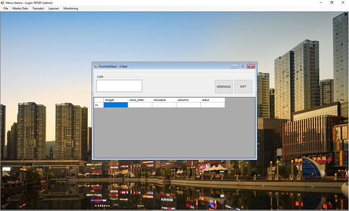
Task: Select the kerusakan column header
Action: pyautogui.click(x=164, y=100)
